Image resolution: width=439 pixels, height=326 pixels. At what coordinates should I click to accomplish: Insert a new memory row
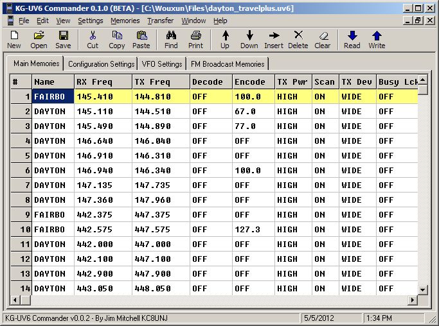click(273, 39)
